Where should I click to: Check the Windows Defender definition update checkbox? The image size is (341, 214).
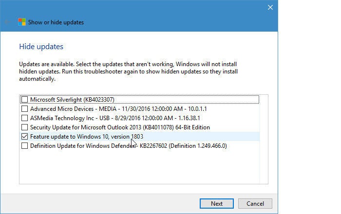24,145
